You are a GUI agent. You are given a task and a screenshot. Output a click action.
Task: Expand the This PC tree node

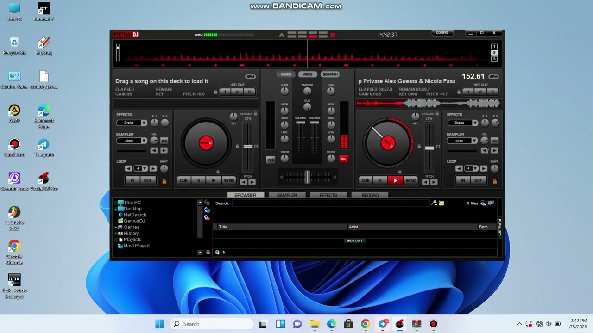(116, 203)
